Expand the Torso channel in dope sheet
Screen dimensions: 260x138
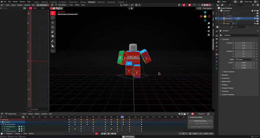[x=2, y=129]
